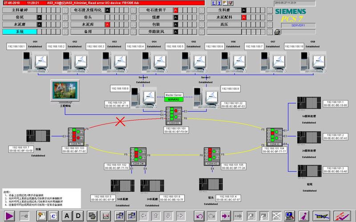The height and width of the screenshot is (222, 356).
Task: Open the 窑尾 area button
Action: pos(20,17)
